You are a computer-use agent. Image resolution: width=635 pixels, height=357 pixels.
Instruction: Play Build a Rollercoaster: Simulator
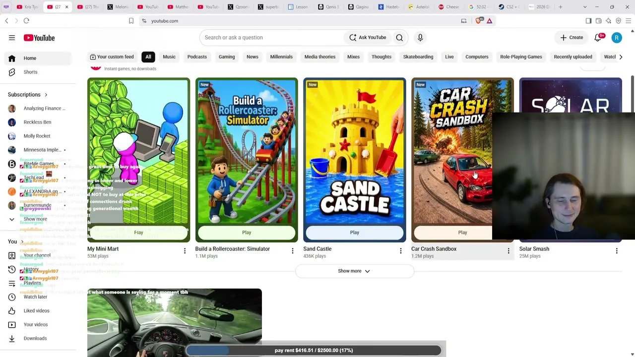click(247, 233)
